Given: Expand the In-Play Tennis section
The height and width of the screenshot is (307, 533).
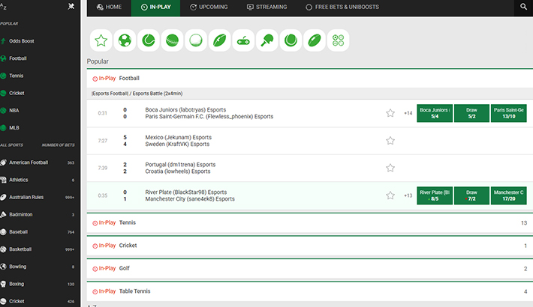Looking at the screenshot, I should click(x=310, y=223).
